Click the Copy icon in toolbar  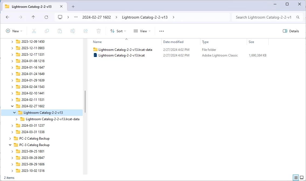point(47,31)
